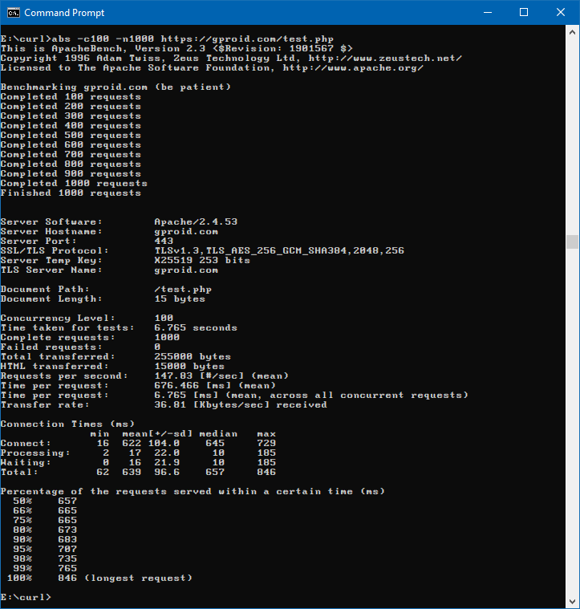Click the Requests per second value 147.83
Viewport: 580px width, 609px height.
pyautogui.click(x=172, y=376)
